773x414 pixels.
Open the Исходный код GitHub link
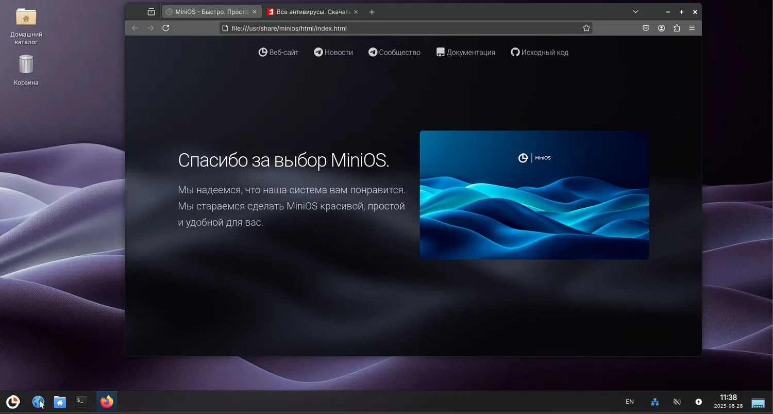pyautogui.click(x=540, y=52)
